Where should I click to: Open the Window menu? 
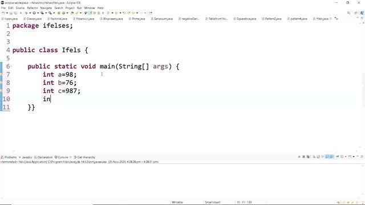tap(90, 8)
